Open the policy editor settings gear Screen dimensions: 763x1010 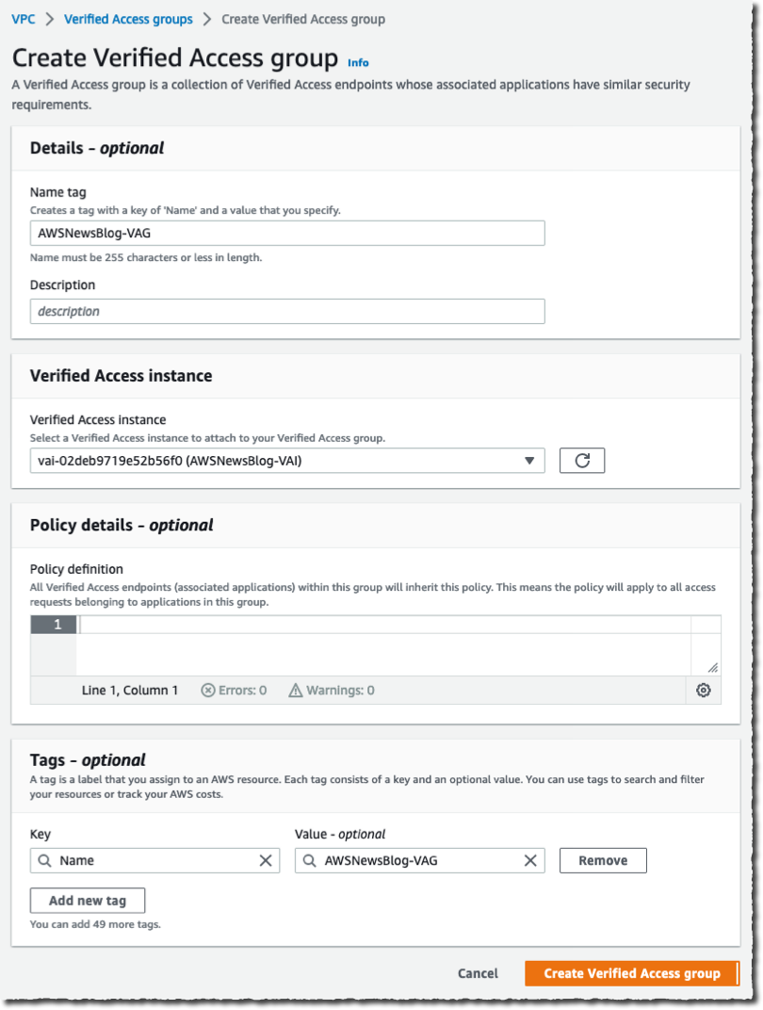coord(703,691)
